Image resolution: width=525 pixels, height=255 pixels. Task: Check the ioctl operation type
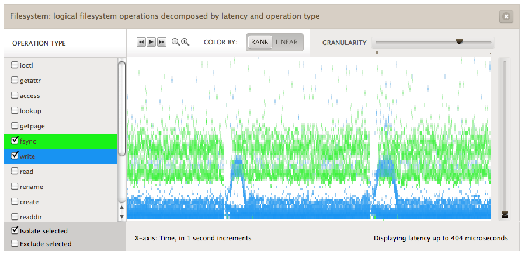[15, 65]
